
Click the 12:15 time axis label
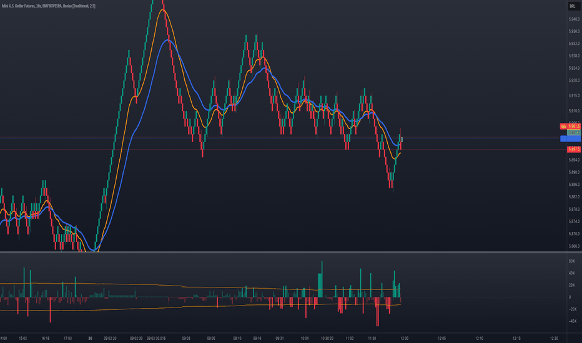point(516,338)
